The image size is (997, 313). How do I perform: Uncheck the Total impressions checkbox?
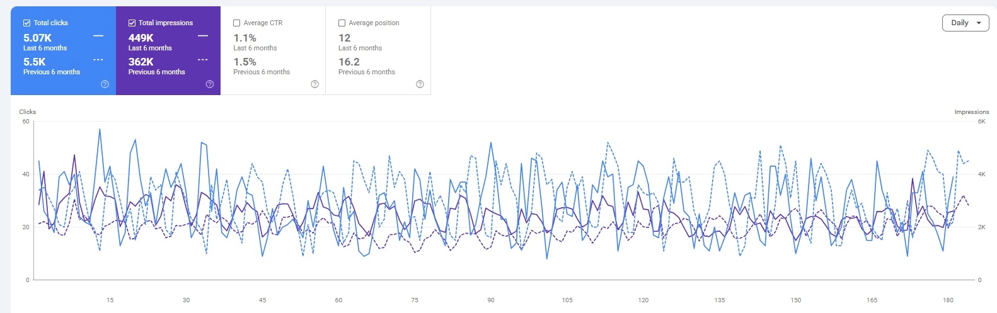click(132, 23)
